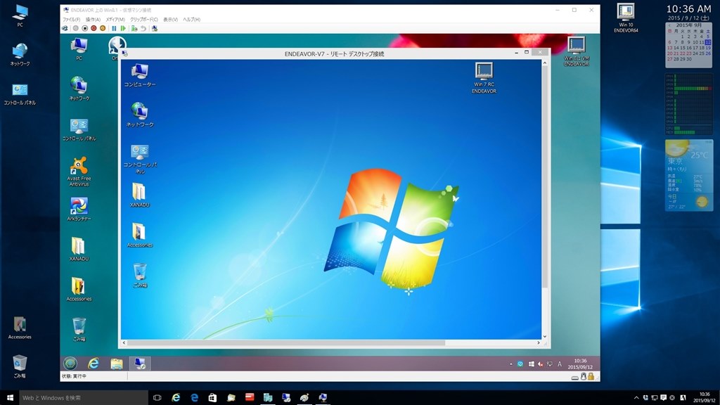The image size is (720, 405).
Task: Click the Checkpoint toolbar icon
Action: [134, 28]
